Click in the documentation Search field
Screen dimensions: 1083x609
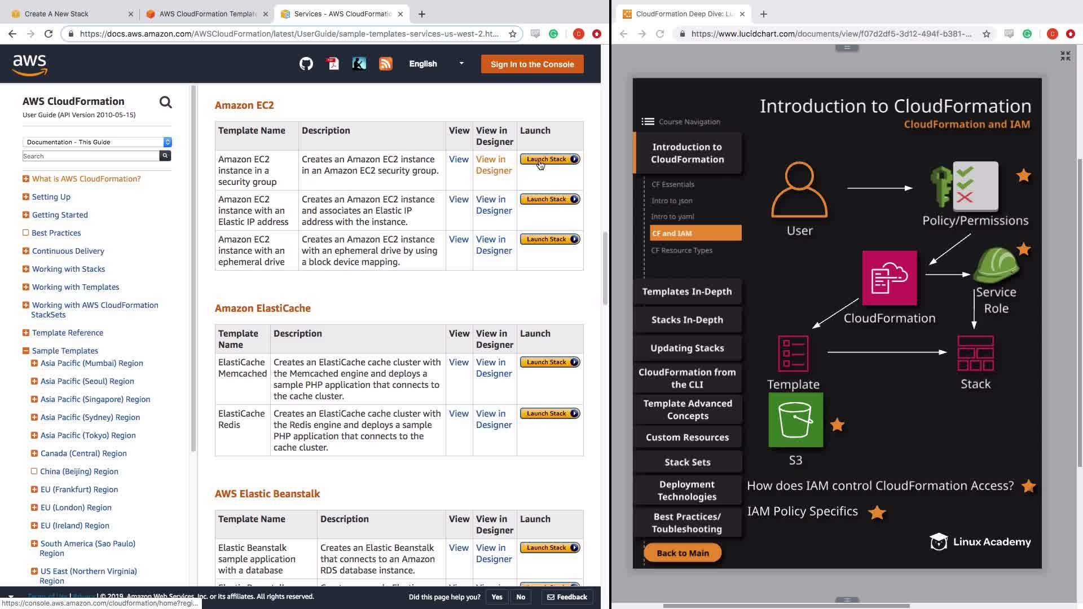click(90, 156)
